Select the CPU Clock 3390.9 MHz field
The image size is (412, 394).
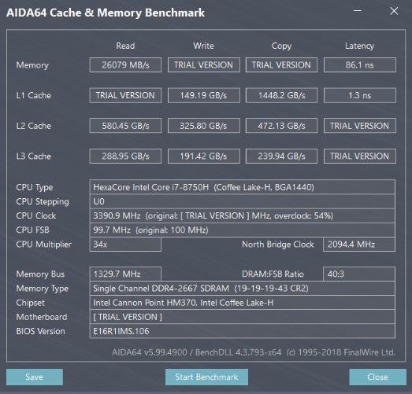(x=243, y=216)
